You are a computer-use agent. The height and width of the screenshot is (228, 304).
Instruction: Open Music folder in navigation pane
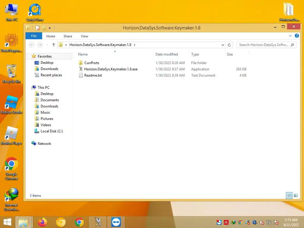tap(45, 113)
